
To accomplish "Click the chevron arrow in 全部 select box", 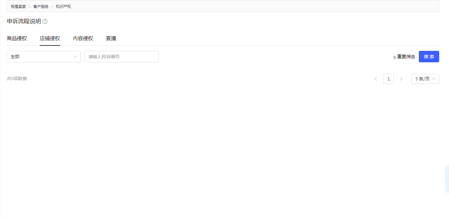I will click(x=75, y=57).
